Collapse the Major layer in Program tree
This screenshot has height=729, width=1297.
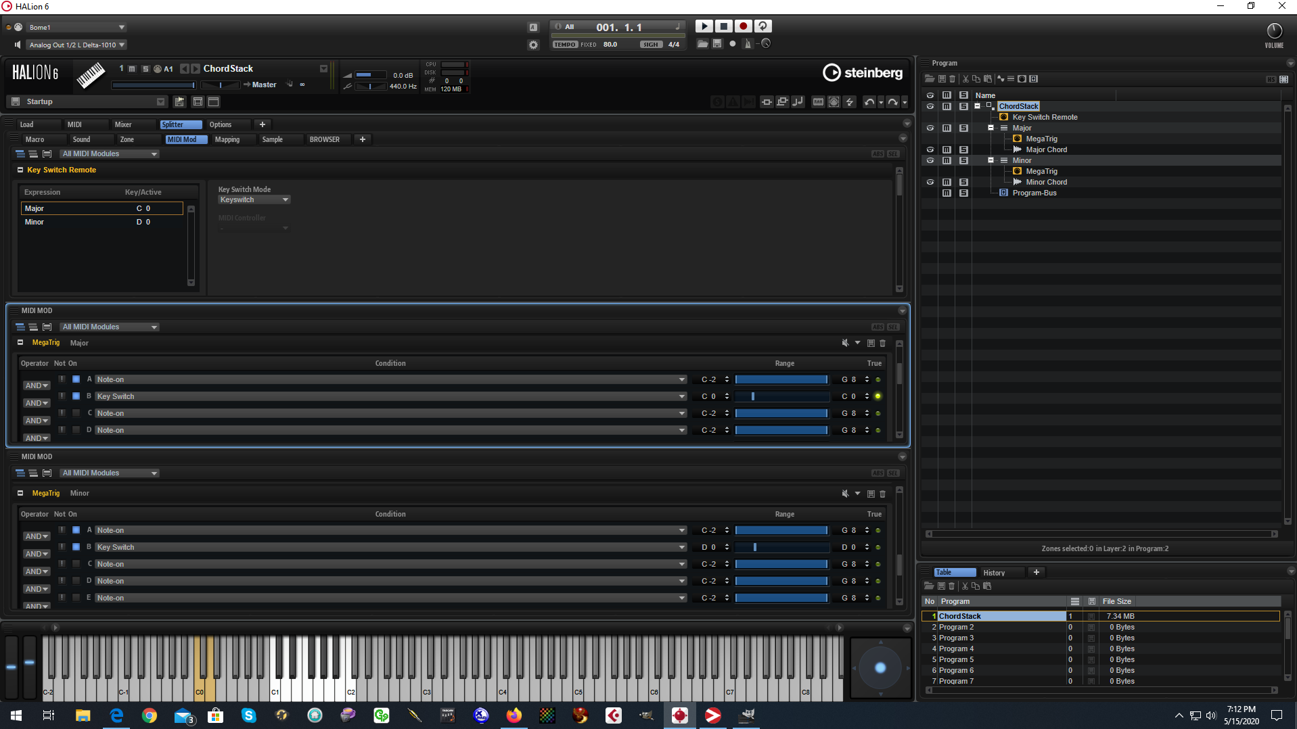[991, 128]
